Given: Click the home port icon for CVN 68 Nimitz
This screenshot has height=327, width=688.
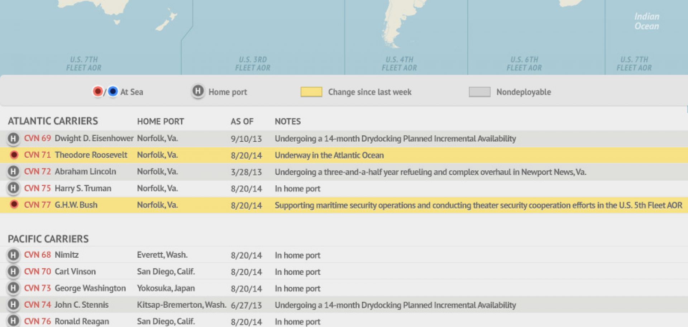Looking at the screenshot, I should pyautogui.click(x=13, y=255).
